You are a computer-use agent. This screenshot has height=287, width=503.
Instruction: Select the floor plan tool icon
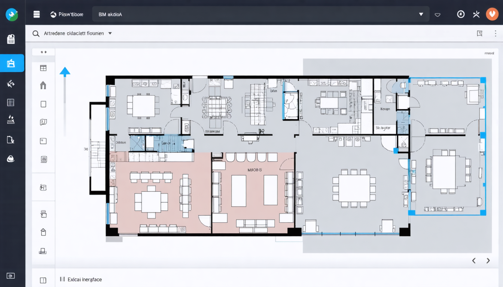[x=43, y=187]
